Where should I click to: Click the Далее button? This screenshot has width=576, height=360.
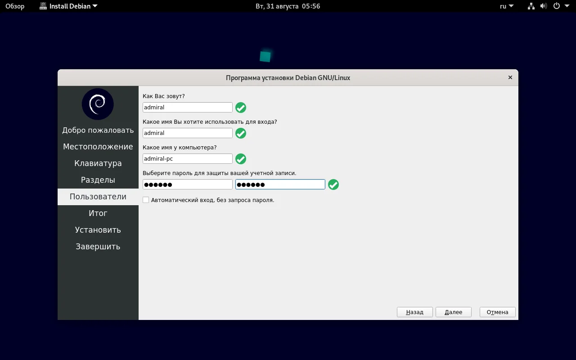tap(453, 312)
